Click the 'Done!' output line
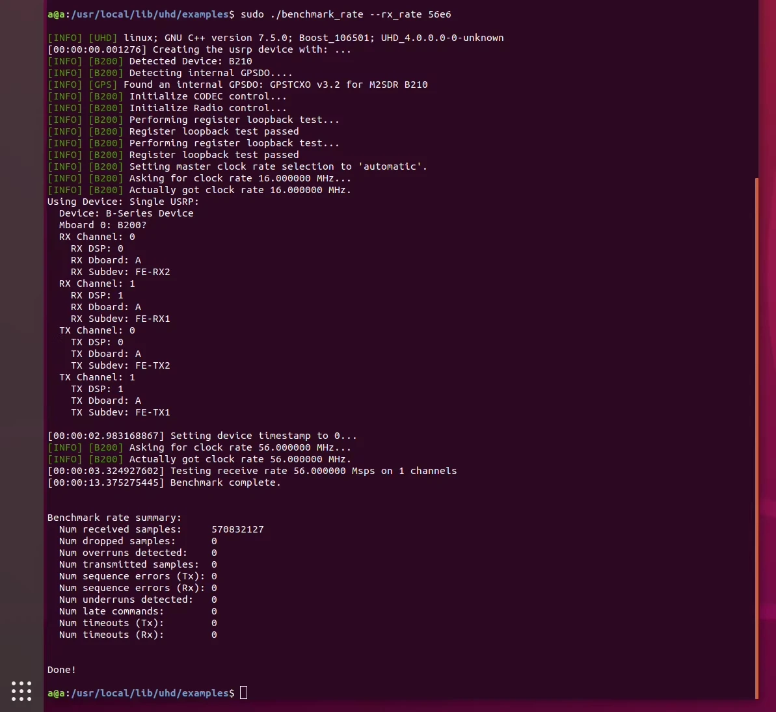 pos(62,670)
